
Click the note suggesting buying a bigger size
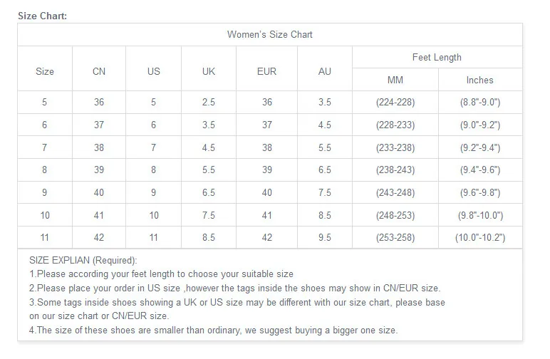coord(213,330)
